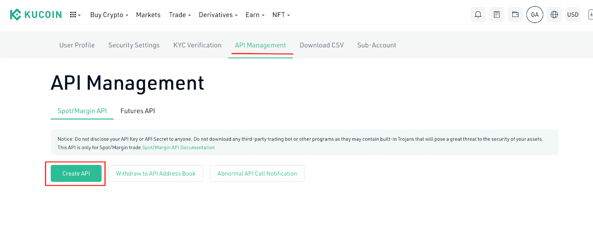The image size is (593, 246).
Task: Select Spot/Margin API tab
Action: point(82,111)
